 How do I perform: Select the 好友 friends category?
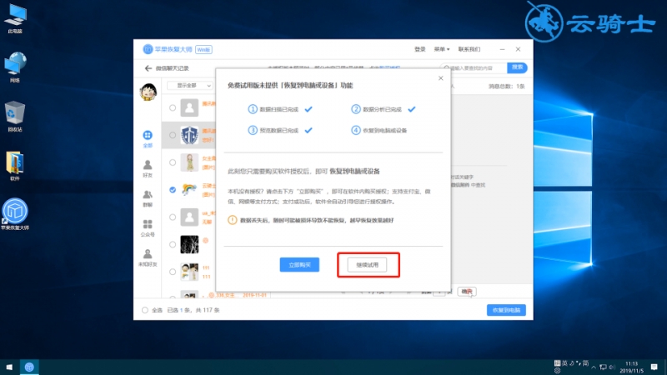click(148, 168)
